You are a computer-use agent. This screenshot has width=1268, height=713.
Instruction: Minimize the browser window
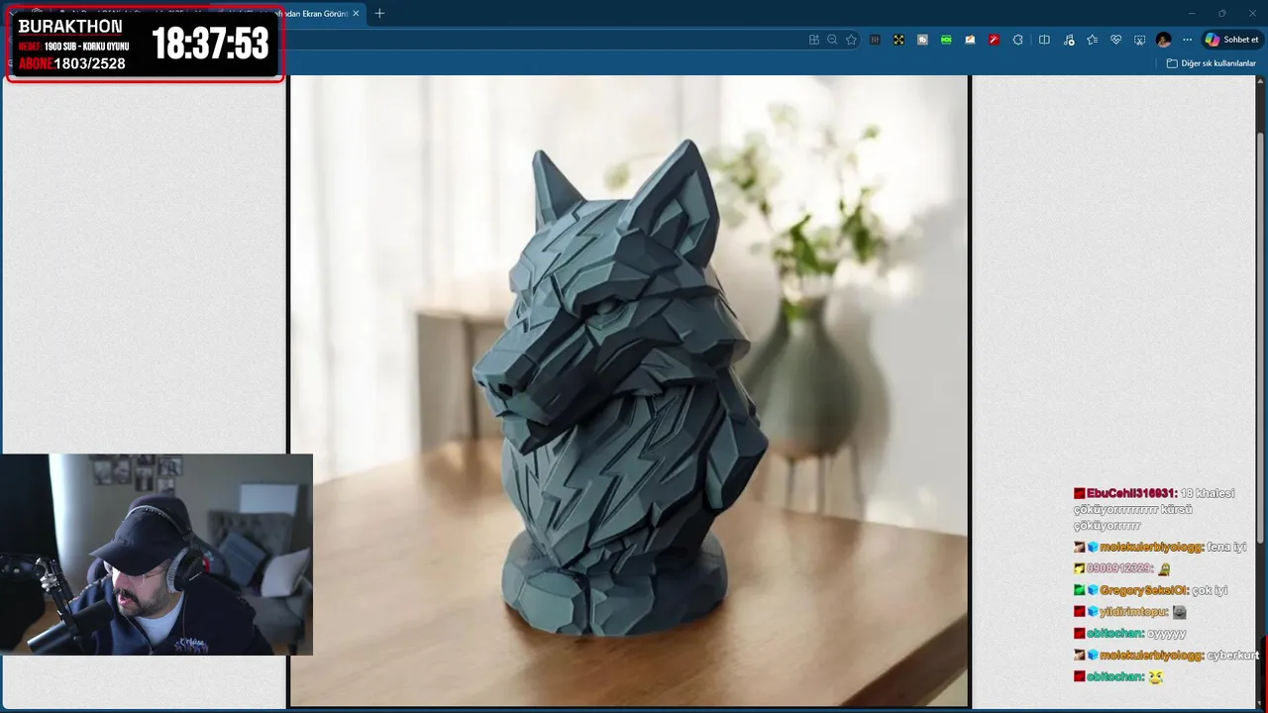tap(1194, 13)
